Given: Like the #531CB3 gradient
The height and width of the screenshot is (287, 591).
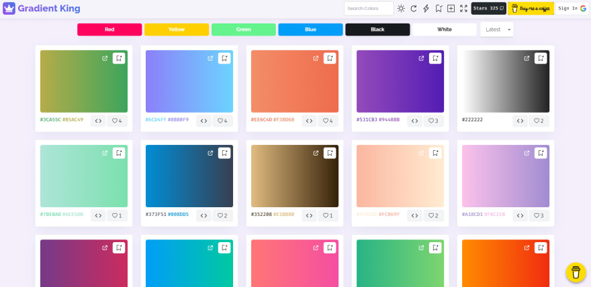Looking at the screenshot, I should (x=434, y=121).
